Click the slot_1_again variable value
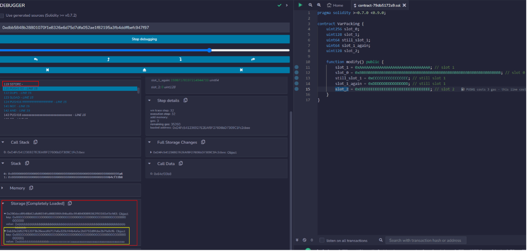This screenshot has height=251, width=527. [x=189, y=80]
